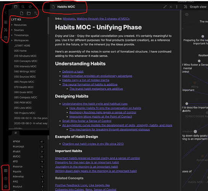Open more options for Habits MOC pane
Screen dimensions: 208x191
[177, 7]
